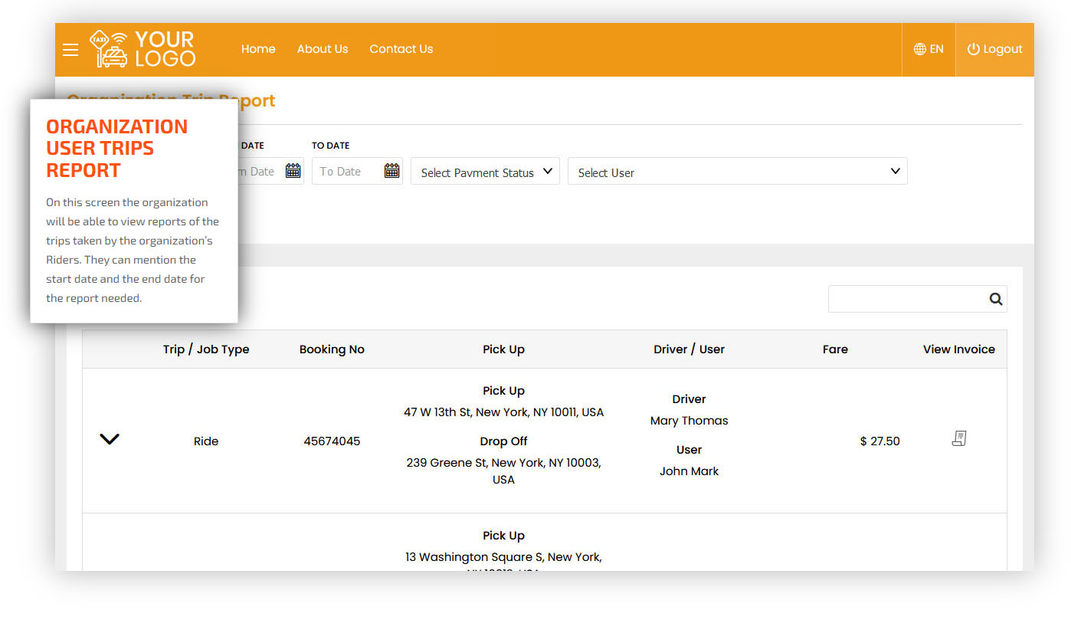Expand the row for booking 45674045

click(x=110, y=439)
